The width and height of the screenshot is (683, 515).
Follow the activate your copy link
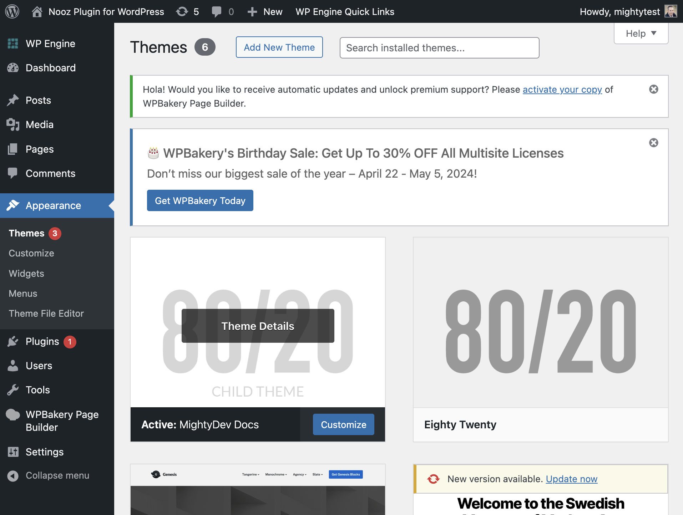pyautogui.click(x=562, y=90)
